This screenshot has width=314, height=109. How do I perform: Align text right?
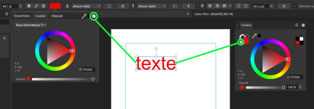click(217, 6)
